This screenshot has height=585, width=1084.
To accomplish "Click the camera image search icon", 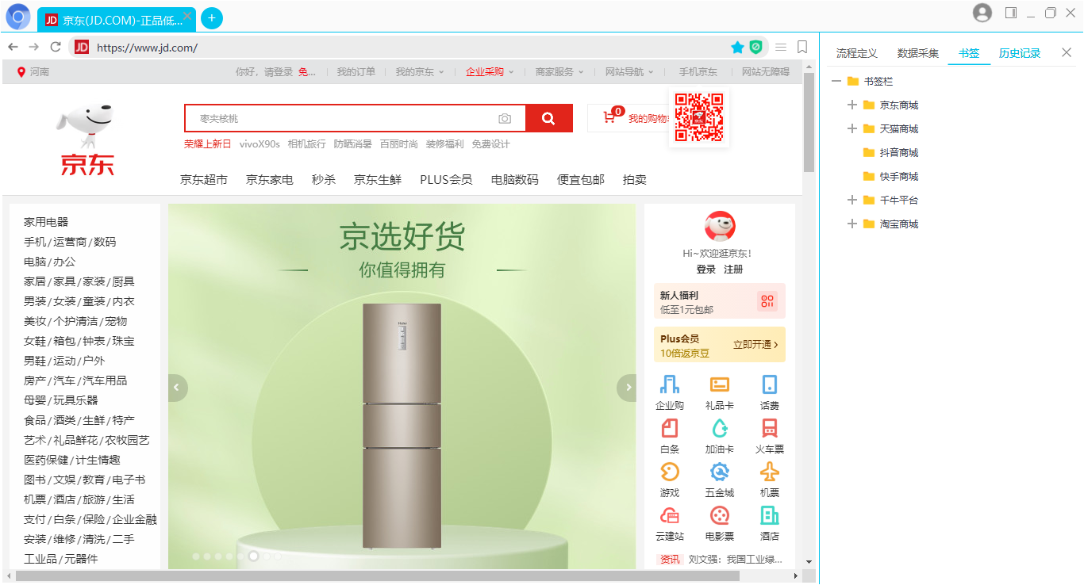I will (505, 119).
